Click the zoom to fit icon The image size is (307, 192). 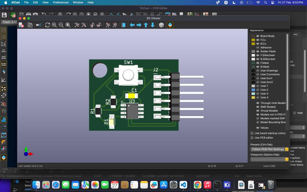point(68,25)
